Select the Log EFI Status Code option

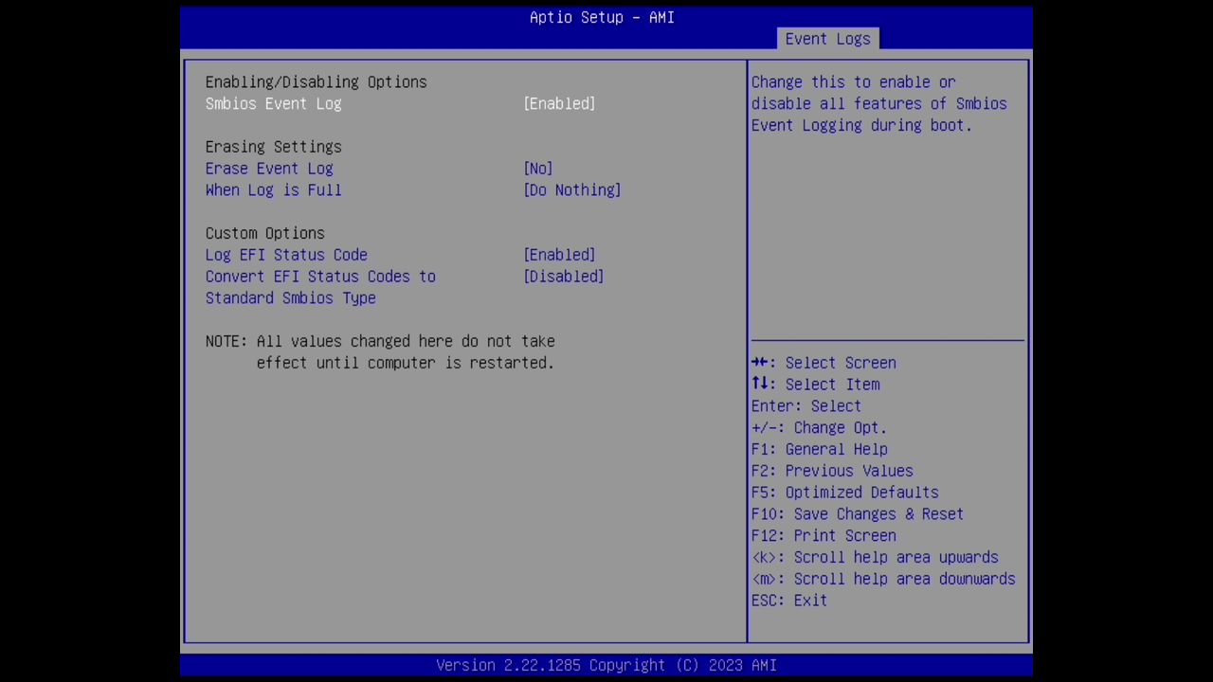pos(286,255)
